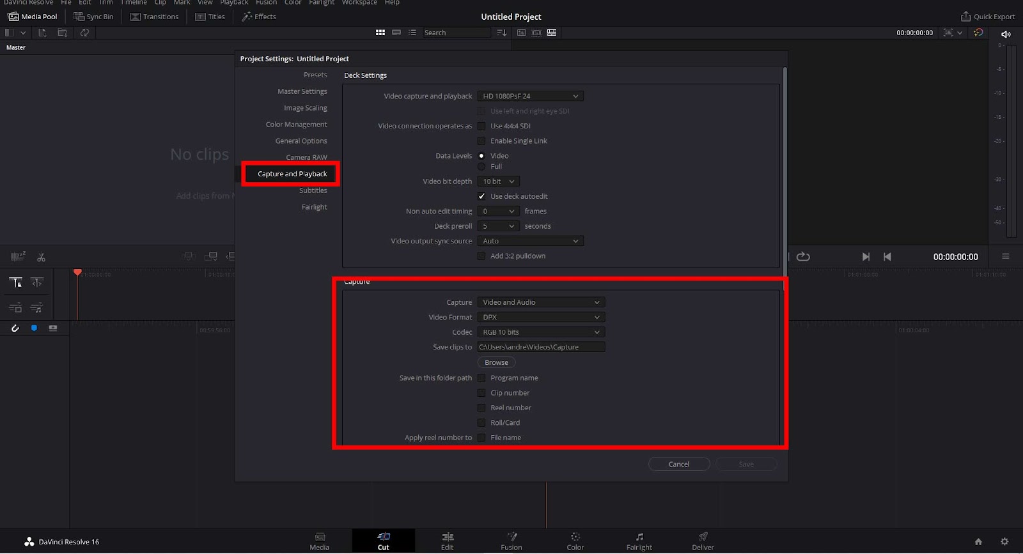Image resolution: width=1023 pixels, height=554 pixels.
Task: Click the boring detector zzz icon
Action: point(18,257)
